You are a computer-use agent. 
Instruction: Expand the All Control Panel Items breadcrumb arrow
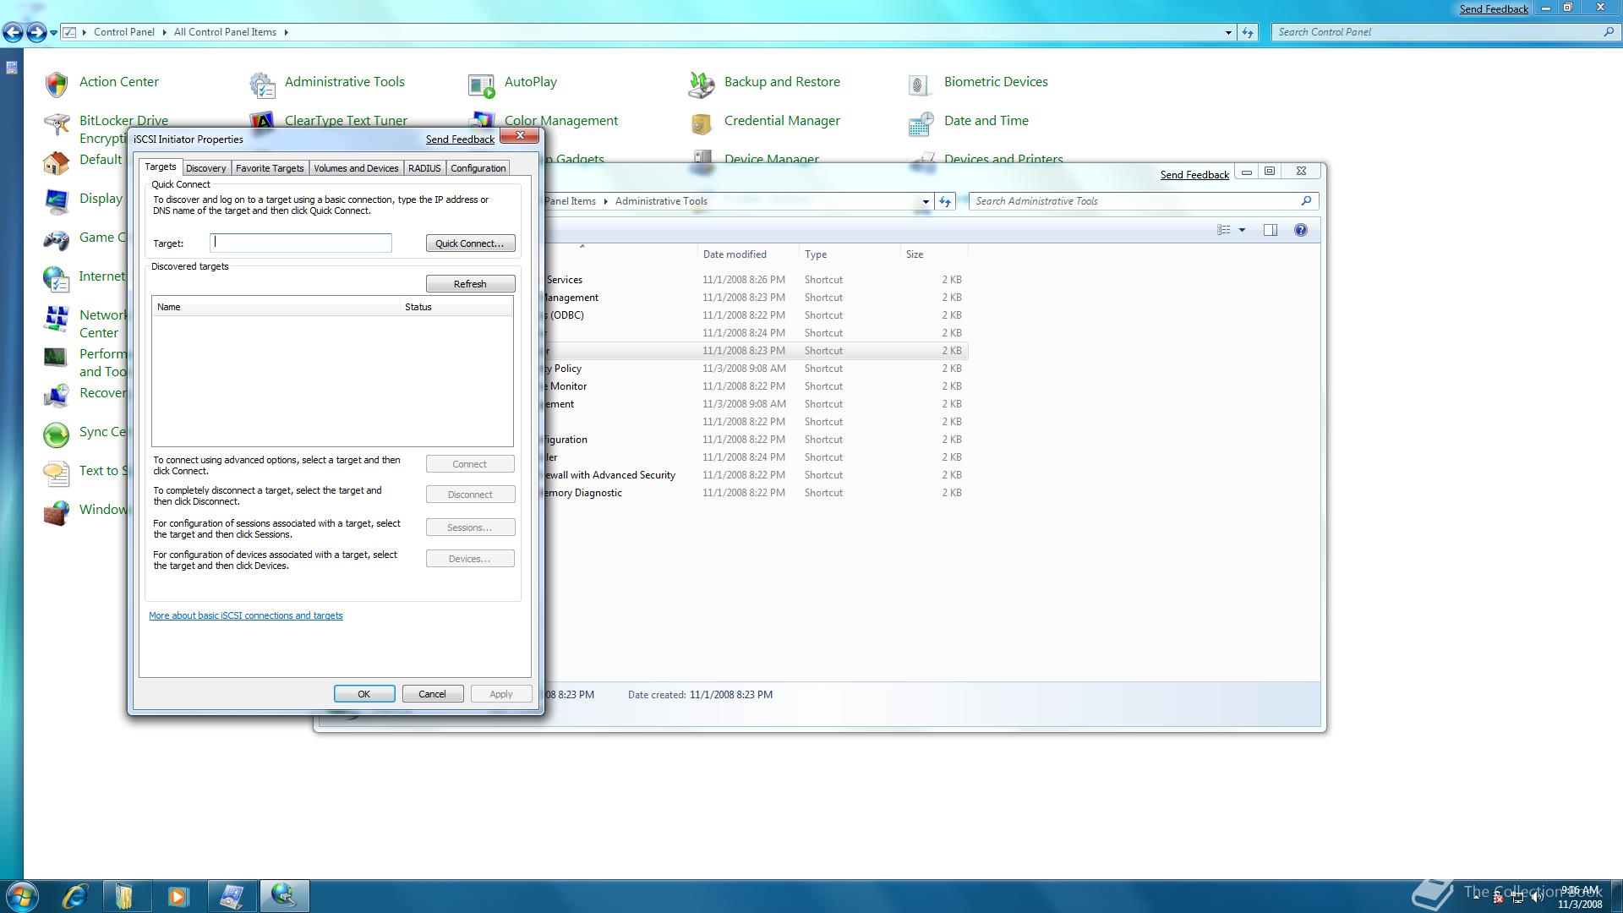286,32
